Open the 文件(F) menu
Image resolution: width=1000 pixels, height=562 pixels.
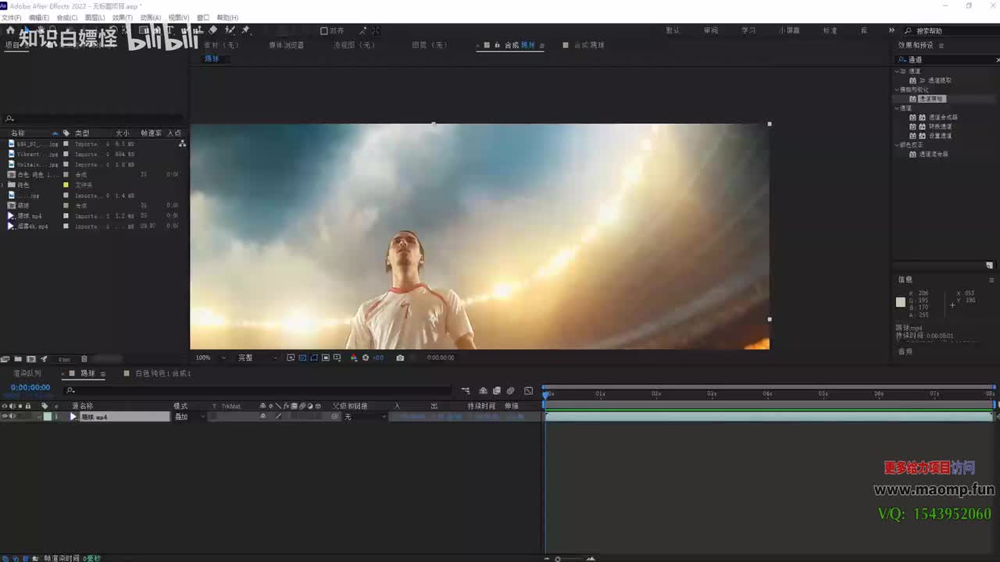point(11,17)
